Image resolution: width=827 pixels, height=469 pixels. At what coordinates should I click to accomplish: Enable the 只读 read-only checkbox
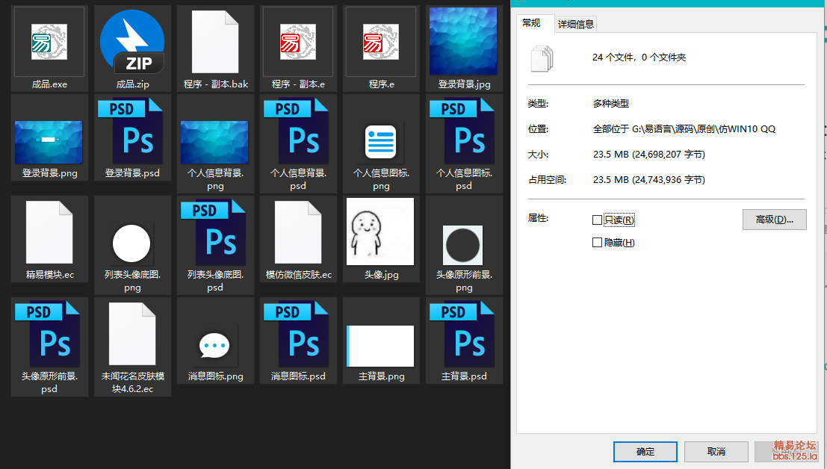point(597,220)
